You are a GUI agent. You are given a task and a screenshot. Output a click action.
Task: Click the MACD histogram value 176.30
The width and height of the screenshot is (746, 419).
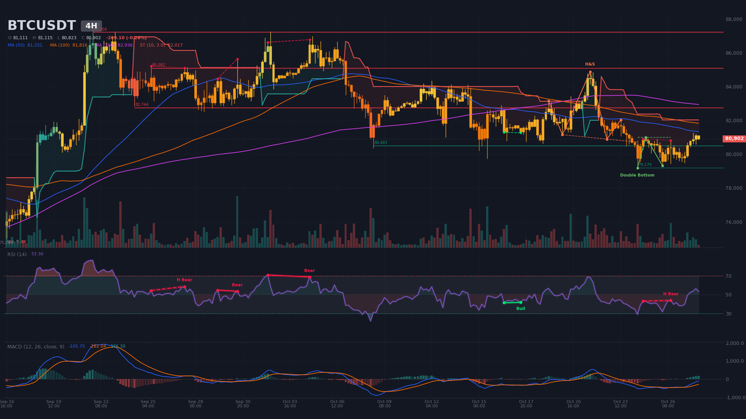(118, 346)
